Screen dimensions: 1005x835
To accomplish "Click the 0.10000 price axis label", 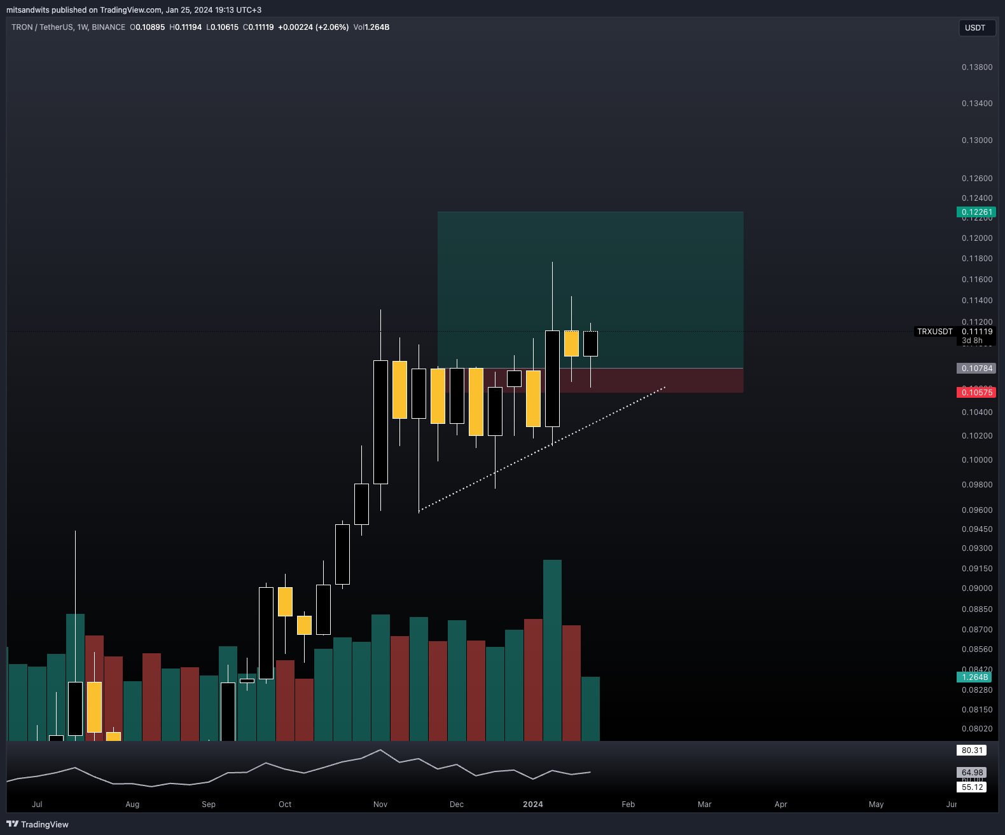I will (977, 460).
